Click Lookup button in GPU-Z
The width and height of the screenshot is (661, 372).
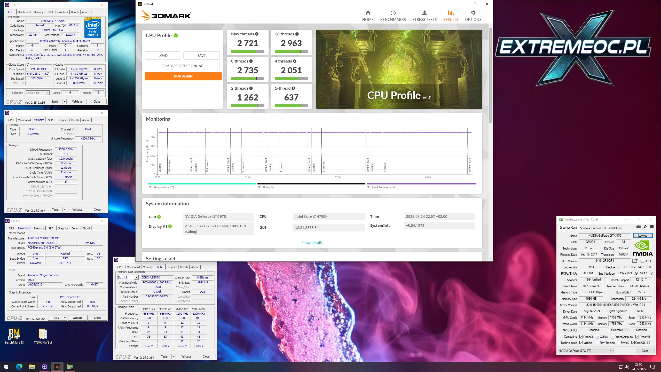click(x=643, y=236)
